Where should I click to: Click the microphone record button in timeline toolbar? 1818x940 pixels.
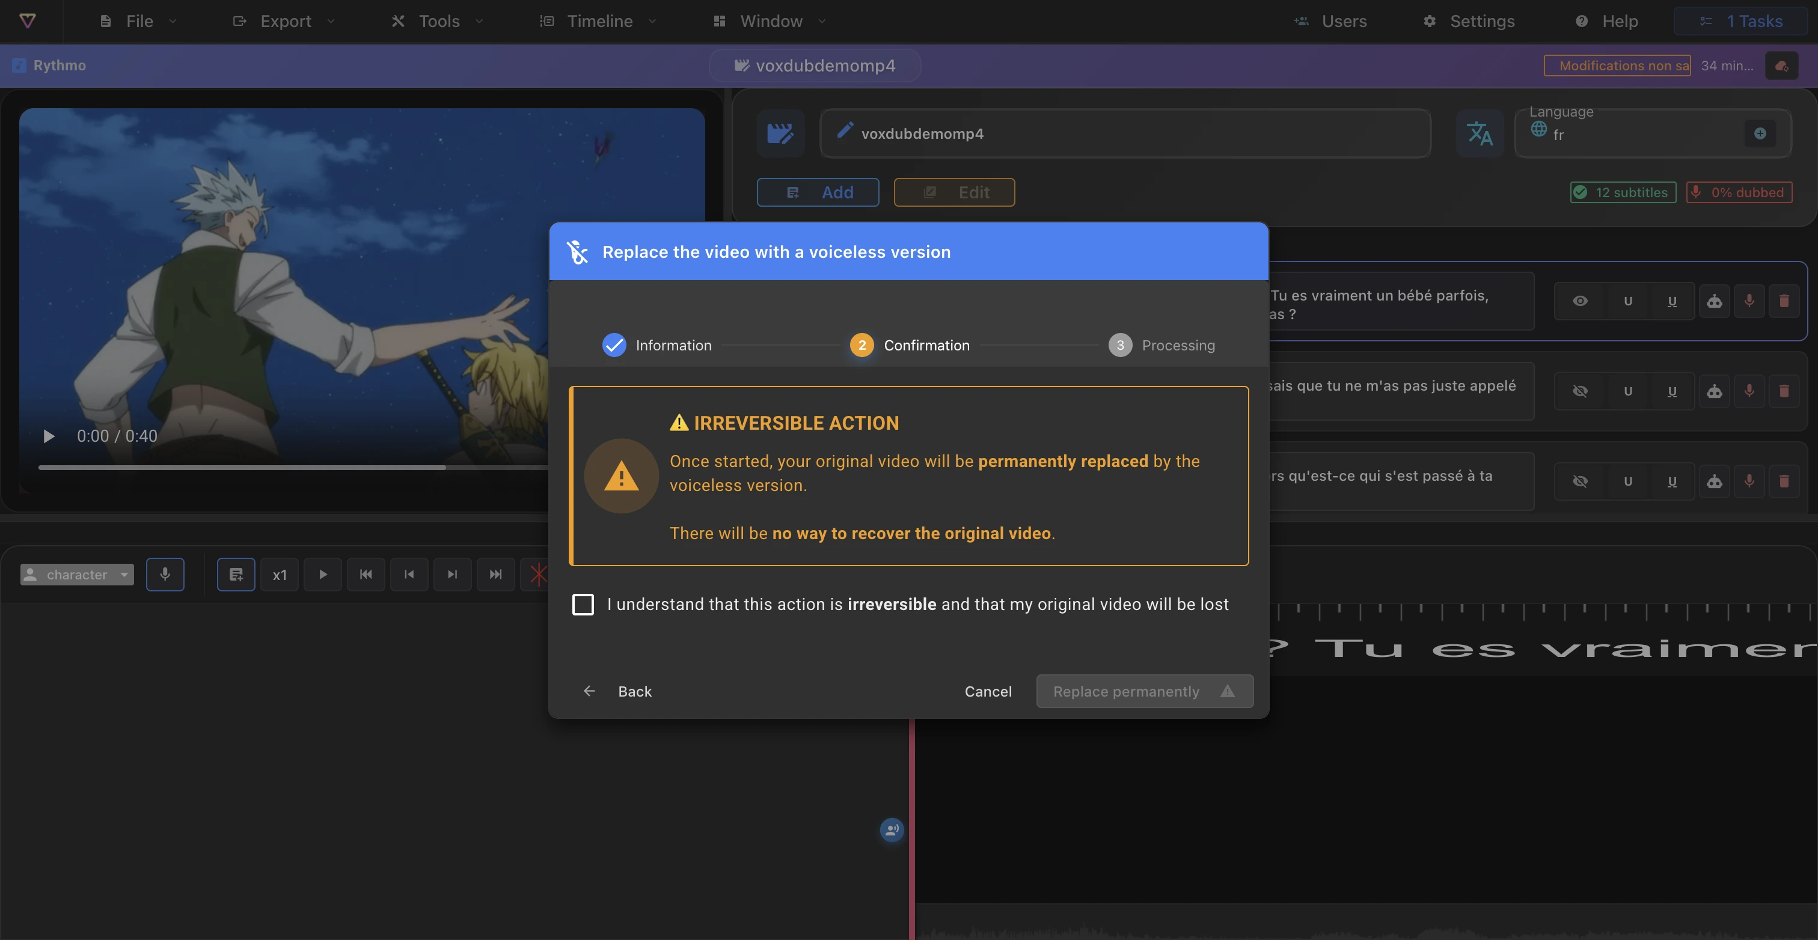click(x=165, y=575)
